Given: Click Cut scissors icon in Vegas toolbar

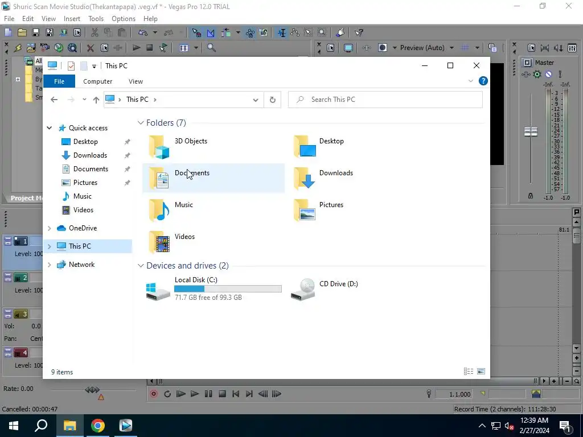Looking at the screenshot, I should point(95,32).
